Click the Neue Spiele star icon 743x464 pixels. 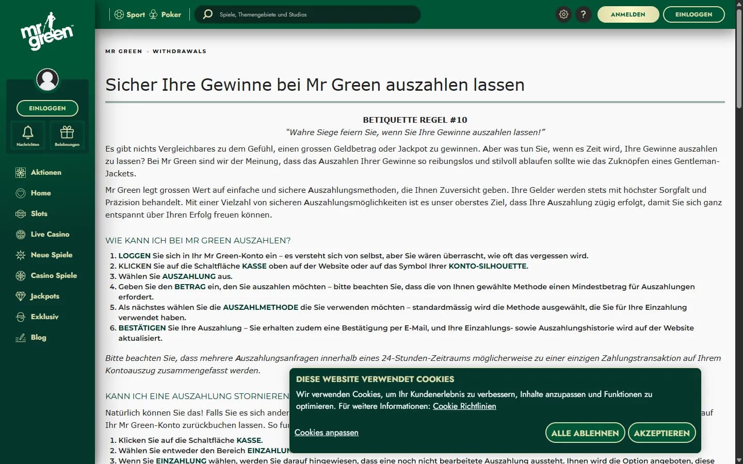tap(21, 255)
